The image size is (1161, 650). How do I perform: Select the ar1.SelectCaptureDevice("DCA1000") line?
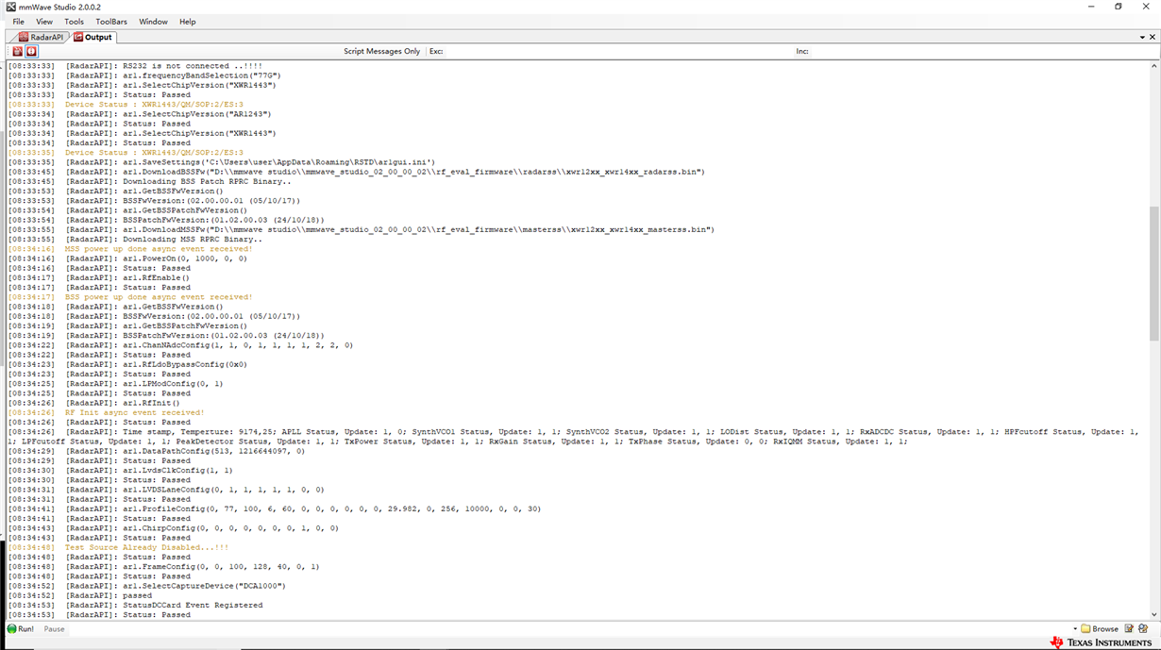[x=147, y=586]
